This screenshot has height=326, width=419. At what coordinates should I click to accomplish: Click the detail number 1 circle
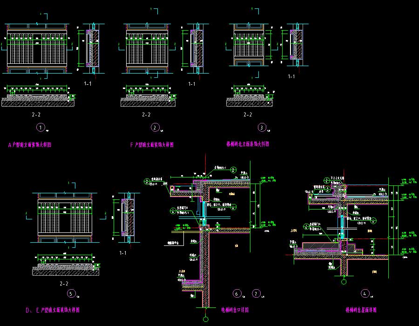pos(41,127)
